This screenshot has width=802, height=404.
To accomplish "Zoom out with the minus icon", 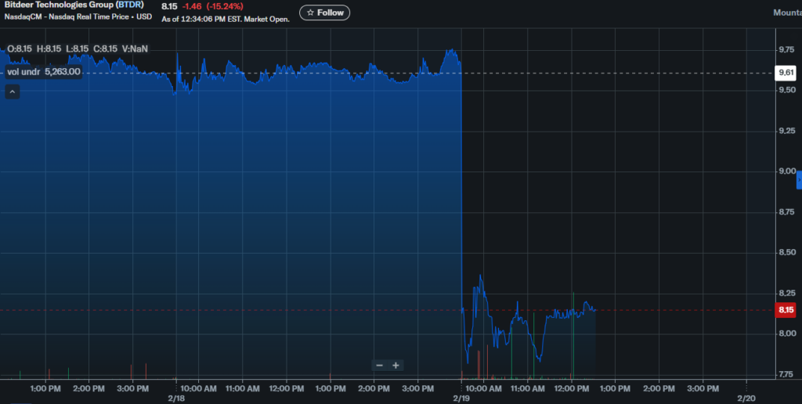I will 380,365.
